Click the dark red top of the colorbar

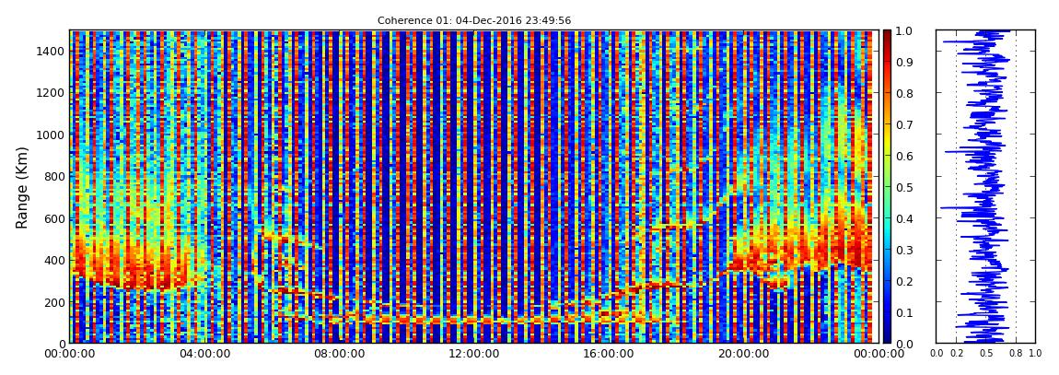pos(887,35)
